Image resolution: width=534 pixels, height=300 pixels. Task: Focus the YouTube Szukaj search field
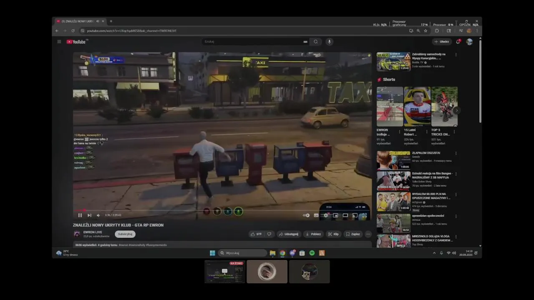point(252,42)
